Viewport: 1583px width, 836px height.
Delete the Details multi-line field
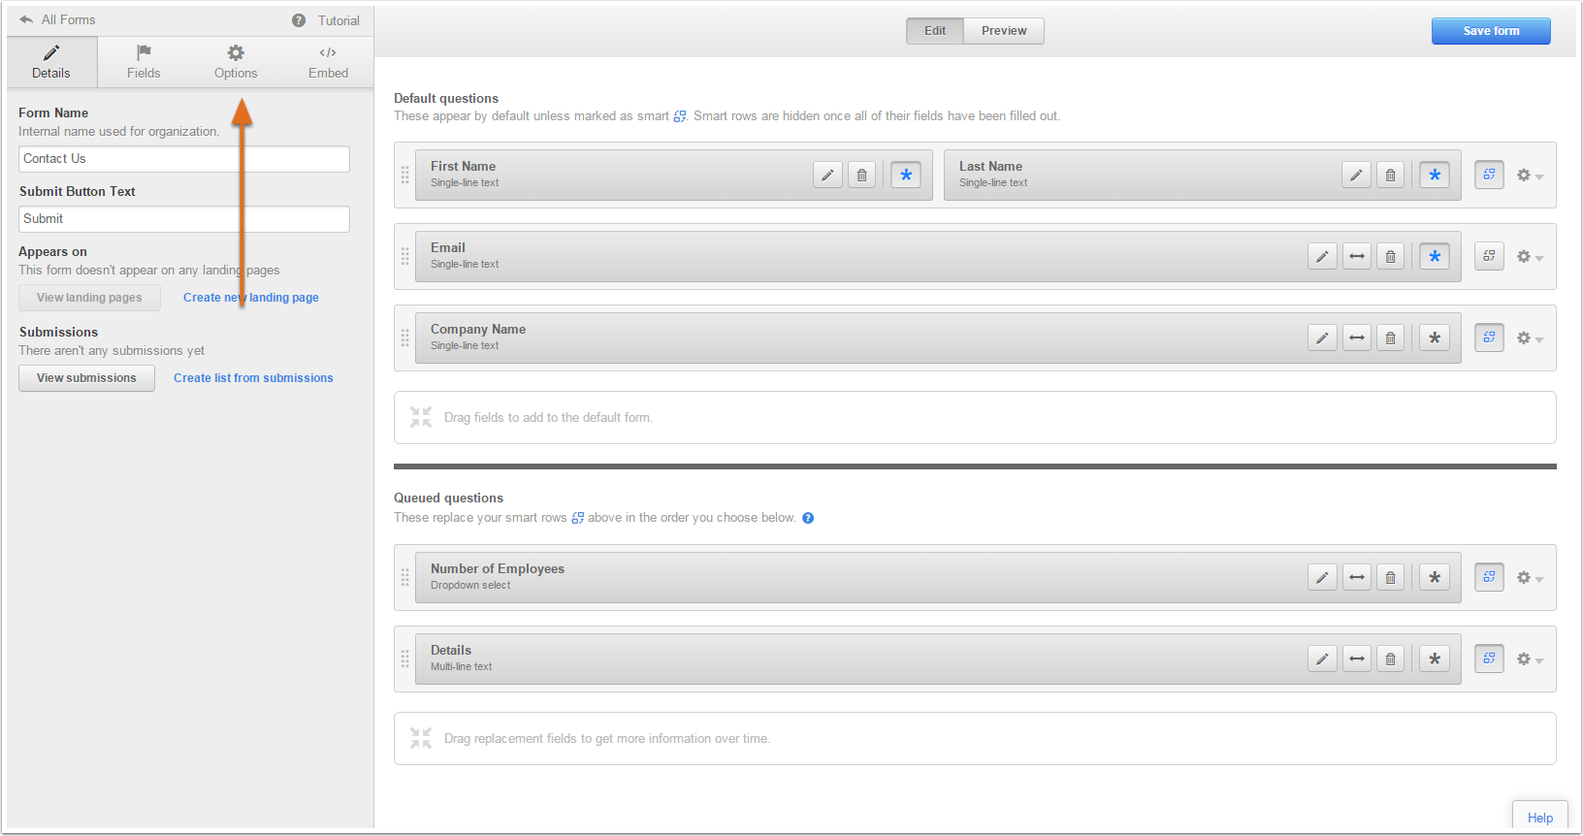pos(1390,659)
